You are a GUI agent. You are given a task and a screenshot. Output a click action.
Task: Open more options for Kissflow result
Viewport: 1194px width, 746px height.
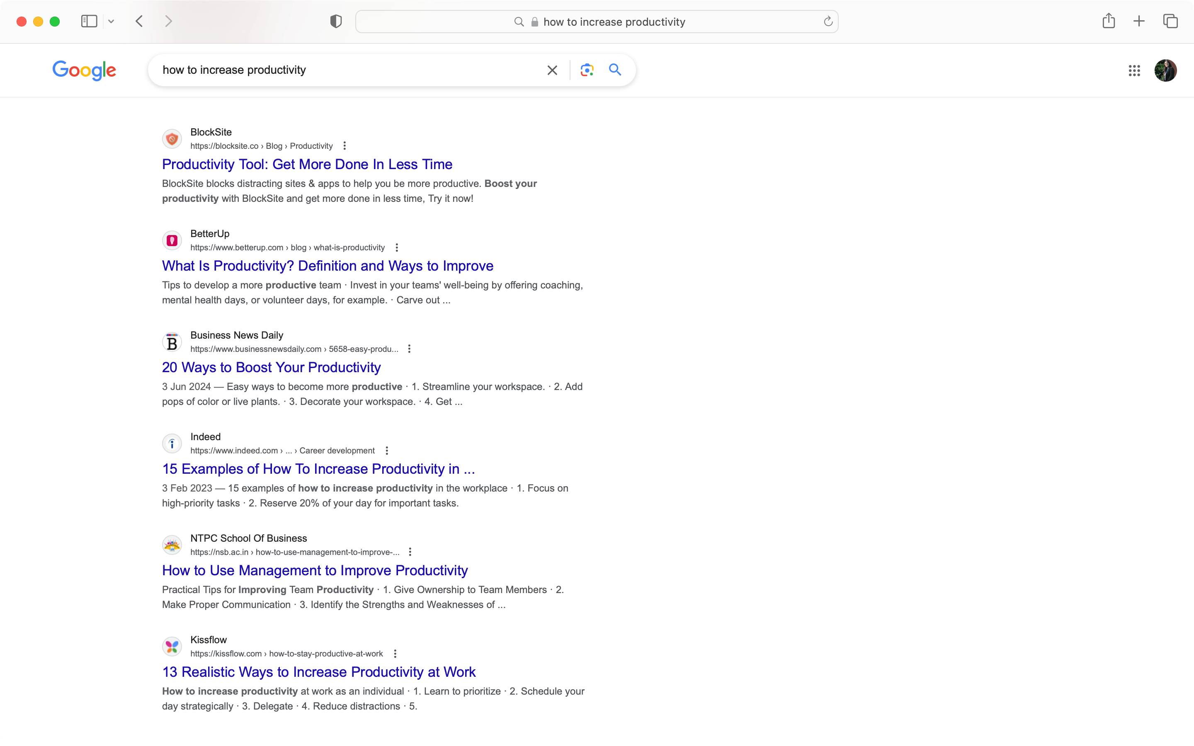click(x=395, y=654)
